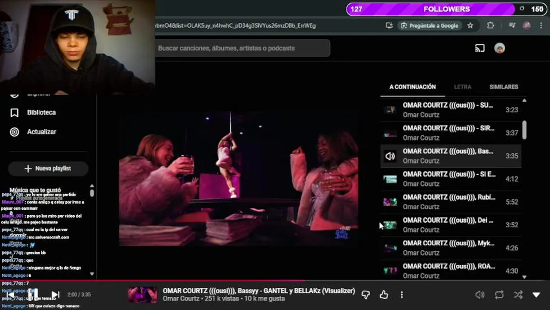The image size is (550, 310).
Task: Click the song title in player bar
Action: [x=259, y=291]
